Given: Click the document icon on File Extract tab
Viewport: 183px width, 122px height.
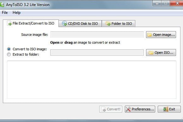Looking at the screenshot, I should [9, 23].
